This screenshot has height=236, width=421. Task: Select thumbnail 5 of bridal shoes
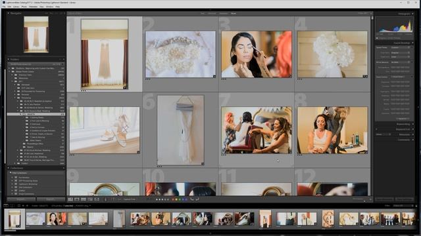[x=105, y=130]
